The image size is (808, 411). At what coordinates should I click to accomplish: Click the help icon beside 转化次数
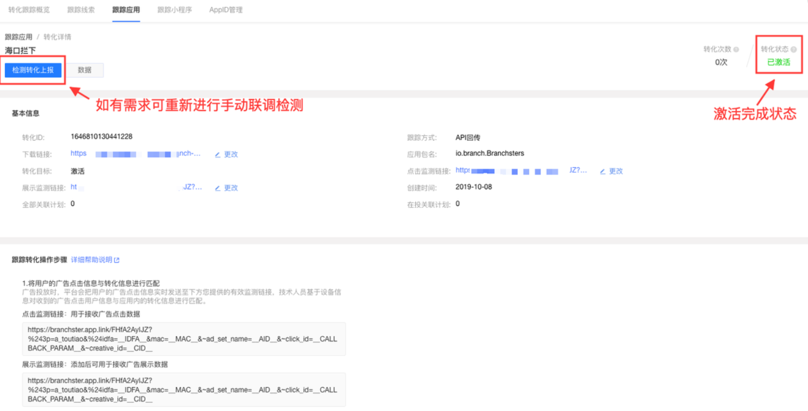point(736,49)
